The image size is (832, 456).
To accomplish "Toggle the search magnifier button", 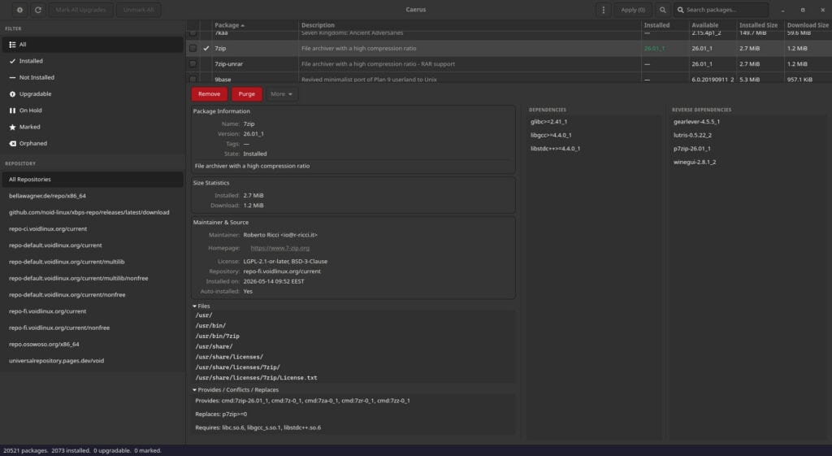I will [662, 10].
